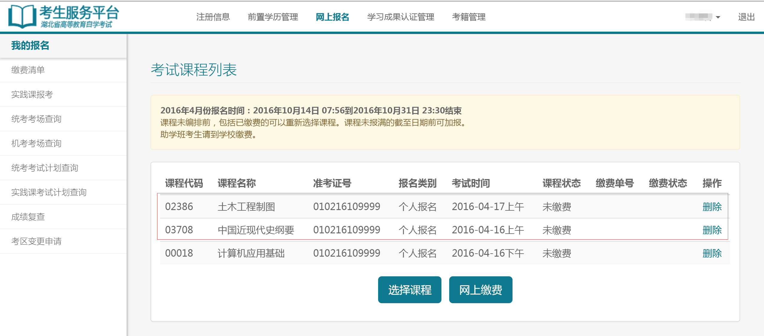Click 退出 to log out

coord(746,17)
